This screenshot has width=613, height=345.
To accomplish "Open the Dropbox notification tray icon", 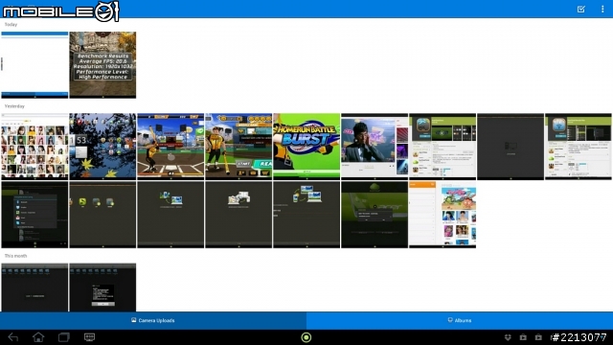I will coord(508,337).
